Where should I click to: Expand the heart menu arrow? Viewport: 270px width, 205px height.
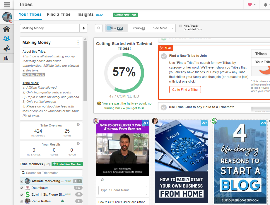click(255, 5)
